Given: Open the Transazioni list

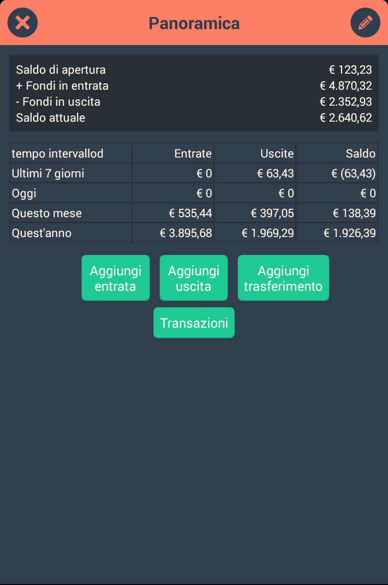Looking at the screenshot, I should pos(194,323).
